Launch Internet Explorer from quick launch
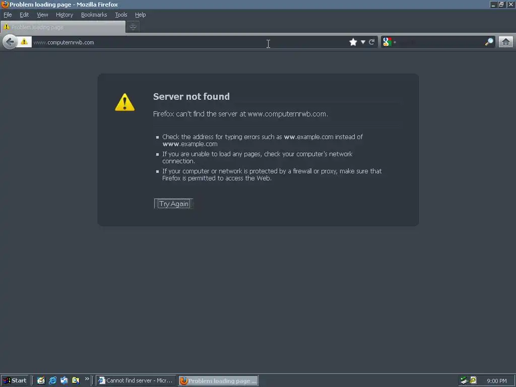 click(x=52, y=381)
